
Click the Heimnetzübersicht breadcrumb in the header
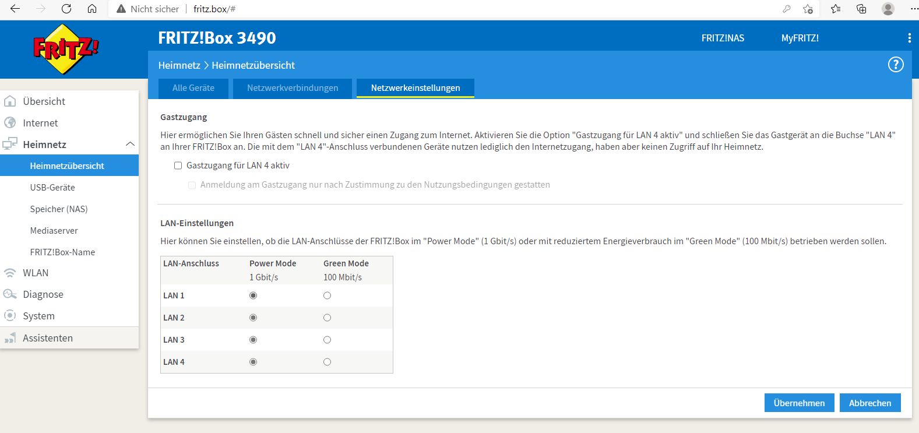(253, 65)
